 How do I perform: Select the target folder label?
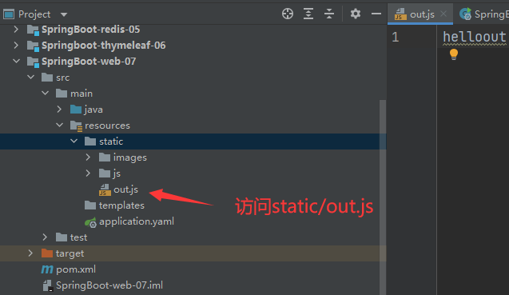(70, 253)
